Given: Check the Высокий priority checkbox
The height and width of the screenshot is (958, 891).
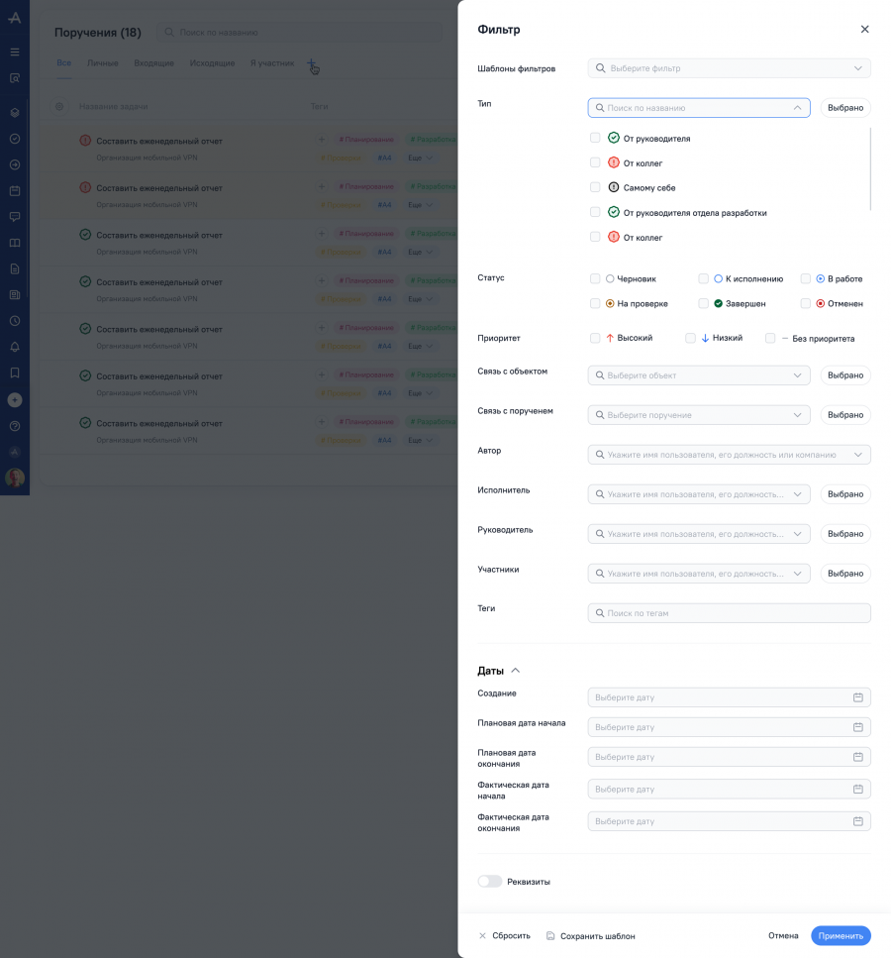Looking at the screenshot, I should coord(595,338).
